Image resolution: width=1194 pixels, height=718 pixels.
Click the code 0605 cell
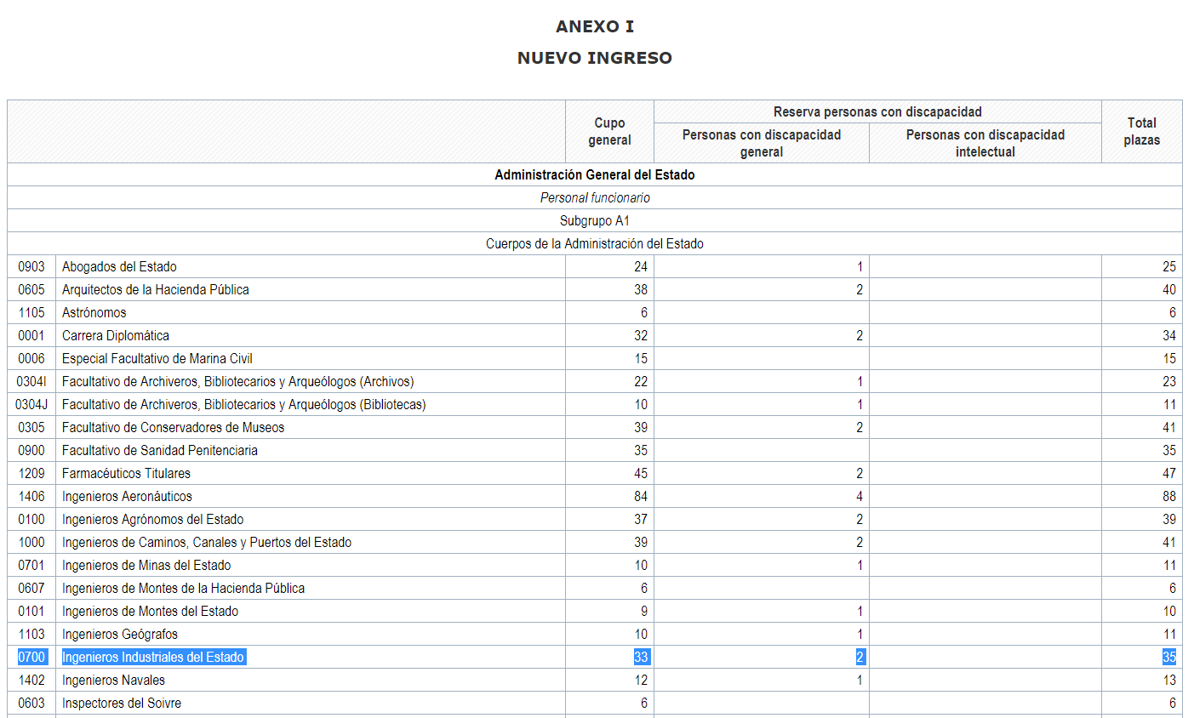[31, 290]
